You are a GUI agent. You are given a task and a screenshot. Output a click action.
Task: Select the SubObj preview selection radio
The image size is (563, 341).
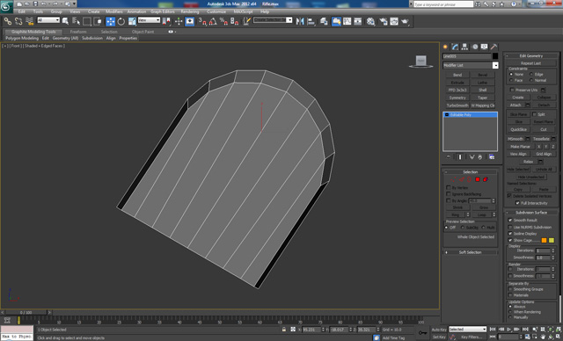coord(463,228)
